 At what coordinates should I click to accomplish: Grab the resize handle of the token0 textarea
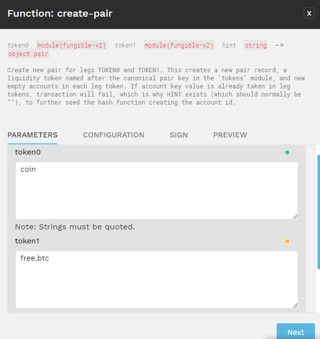point(295,216)
